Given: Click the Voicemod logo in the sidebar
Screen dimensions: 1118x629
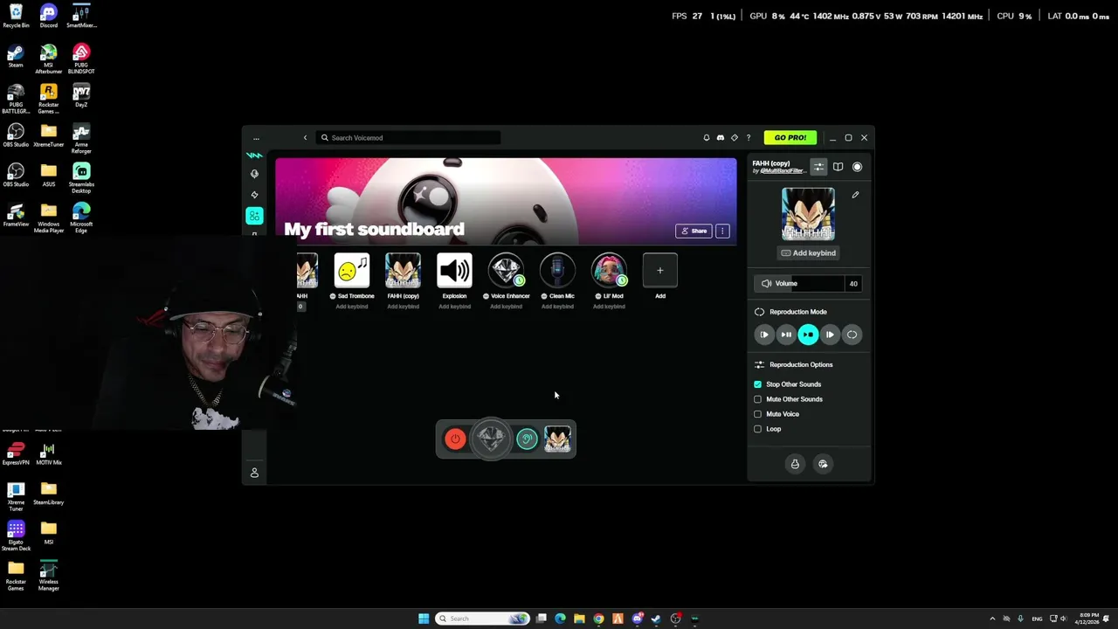Looking at the screenshot, I should click(254, 156).
